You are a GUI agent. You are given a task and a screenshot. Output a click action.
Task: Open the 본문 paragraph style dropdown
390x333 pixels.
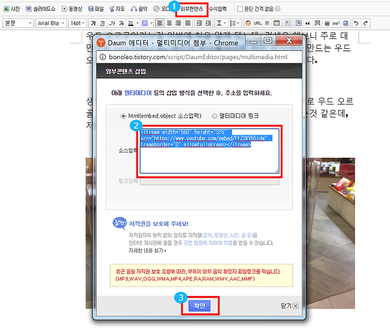coord(18,23)
